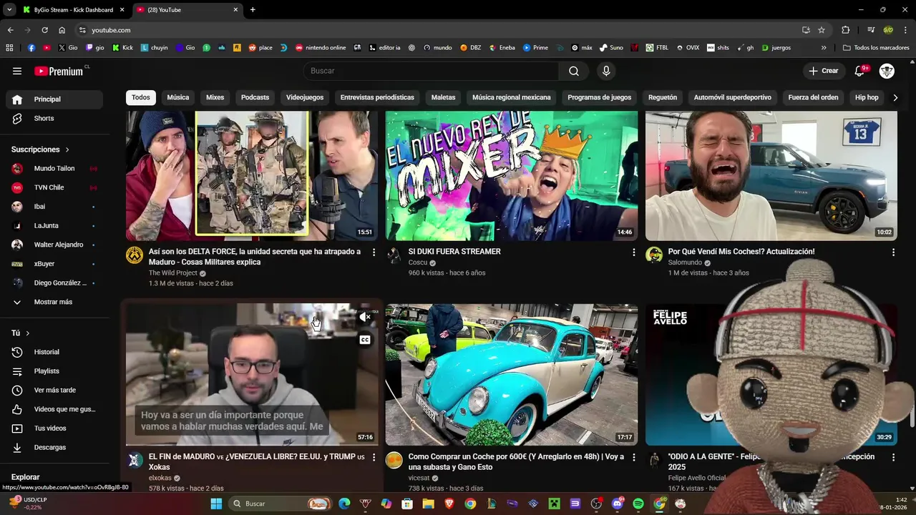Click inside the Buscar search field
The height and width of the screenshot is (515, 916).
point(432,71)
